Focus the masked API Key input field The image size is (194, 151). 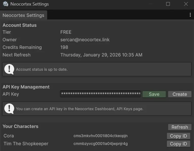(x=100, y=94)
